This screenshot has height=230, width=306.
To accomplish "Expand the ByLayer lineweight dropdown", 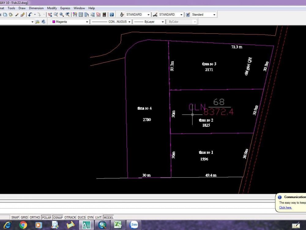I will tap(163, 22).
